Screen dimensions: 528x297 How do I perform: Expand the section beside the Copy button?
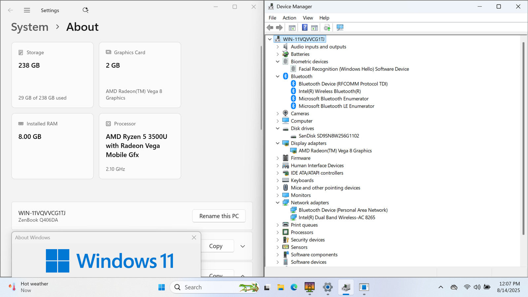243,246
